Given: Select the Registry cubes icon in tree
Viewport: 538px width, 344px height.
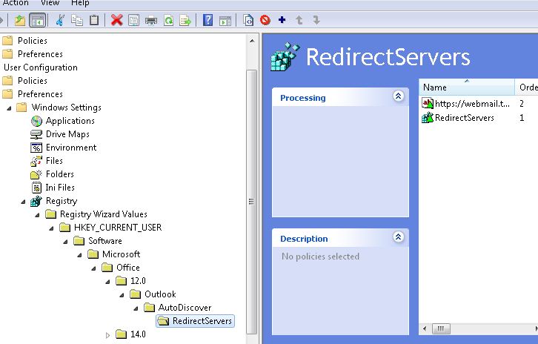Looking at the screenshot, I should point(36,201).
